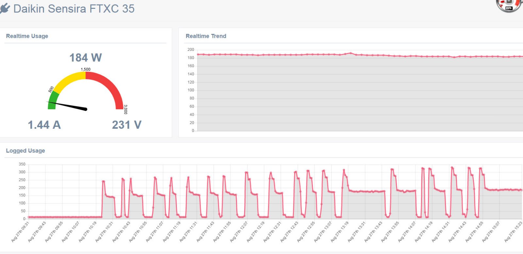The height and width of the screenshot is (254, 523).
Task: Click the 500 gauge label
Action: coord(51,89)
